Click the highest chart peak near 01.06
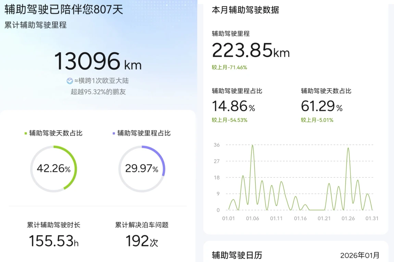 253,145
